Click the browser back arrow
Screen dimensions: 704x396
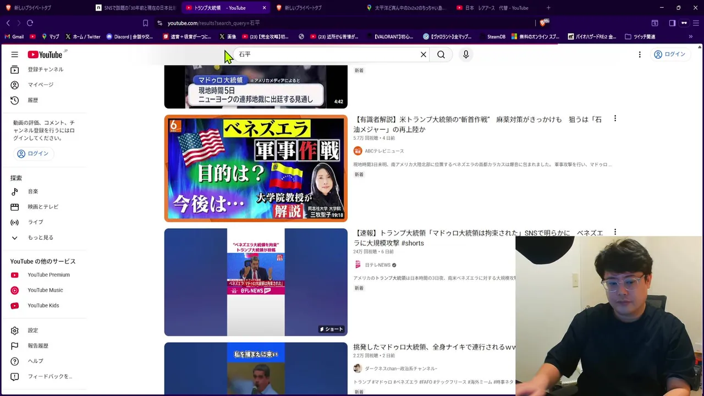point(8,23)
